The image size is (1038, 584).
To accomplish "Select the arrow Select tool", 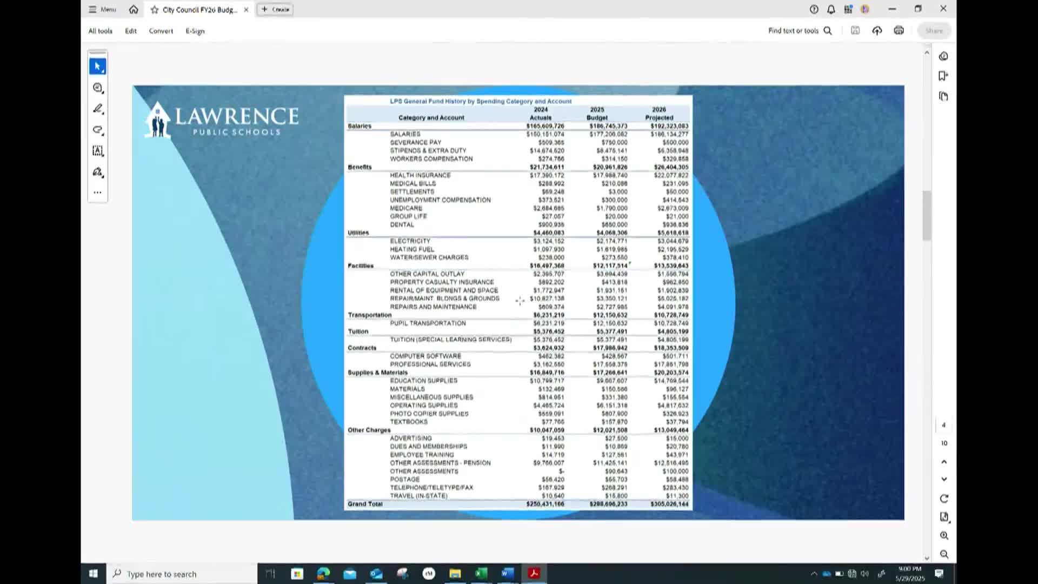I will pos(98,67).
